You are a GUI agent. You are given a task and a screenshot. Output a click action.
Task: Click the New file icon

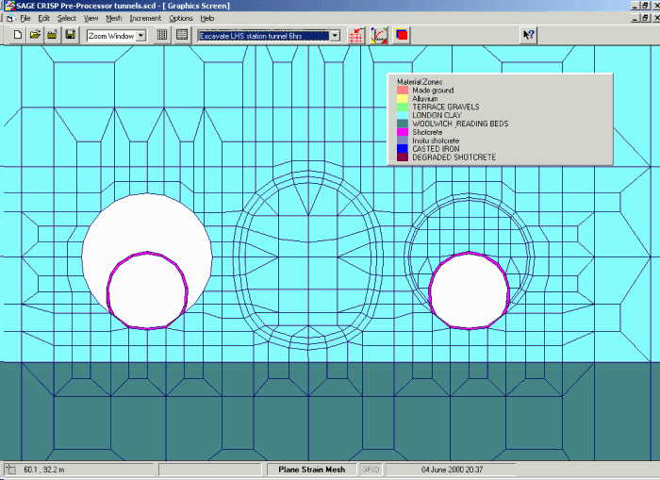pos(17,35)
